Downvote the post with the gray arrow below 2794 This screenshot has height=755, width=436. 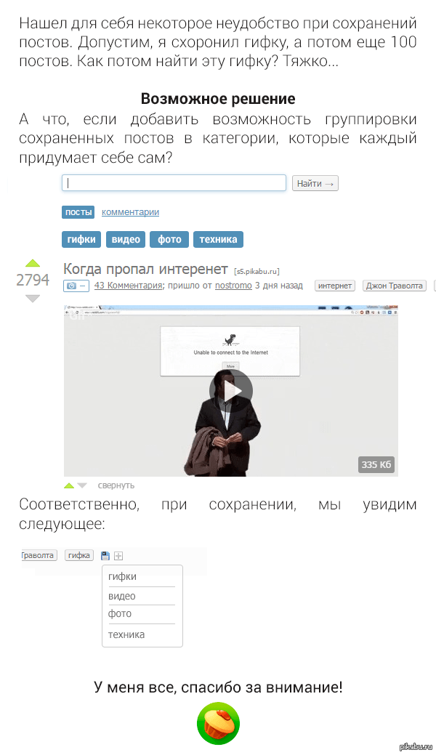tap(32, 299)
